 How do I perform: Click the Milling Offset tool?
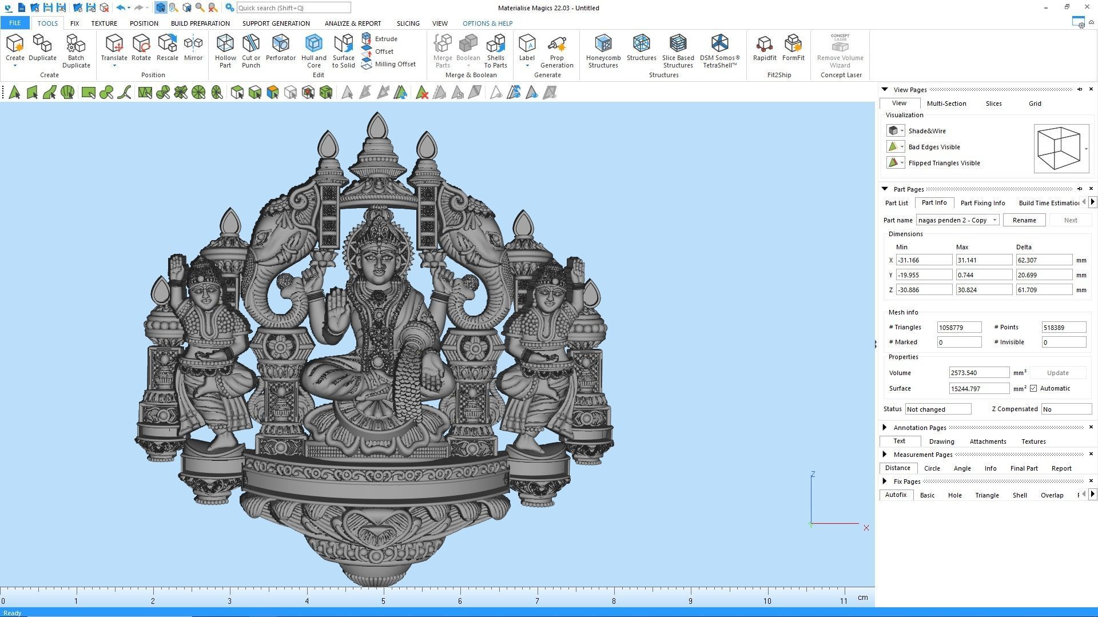click(389, 64)
